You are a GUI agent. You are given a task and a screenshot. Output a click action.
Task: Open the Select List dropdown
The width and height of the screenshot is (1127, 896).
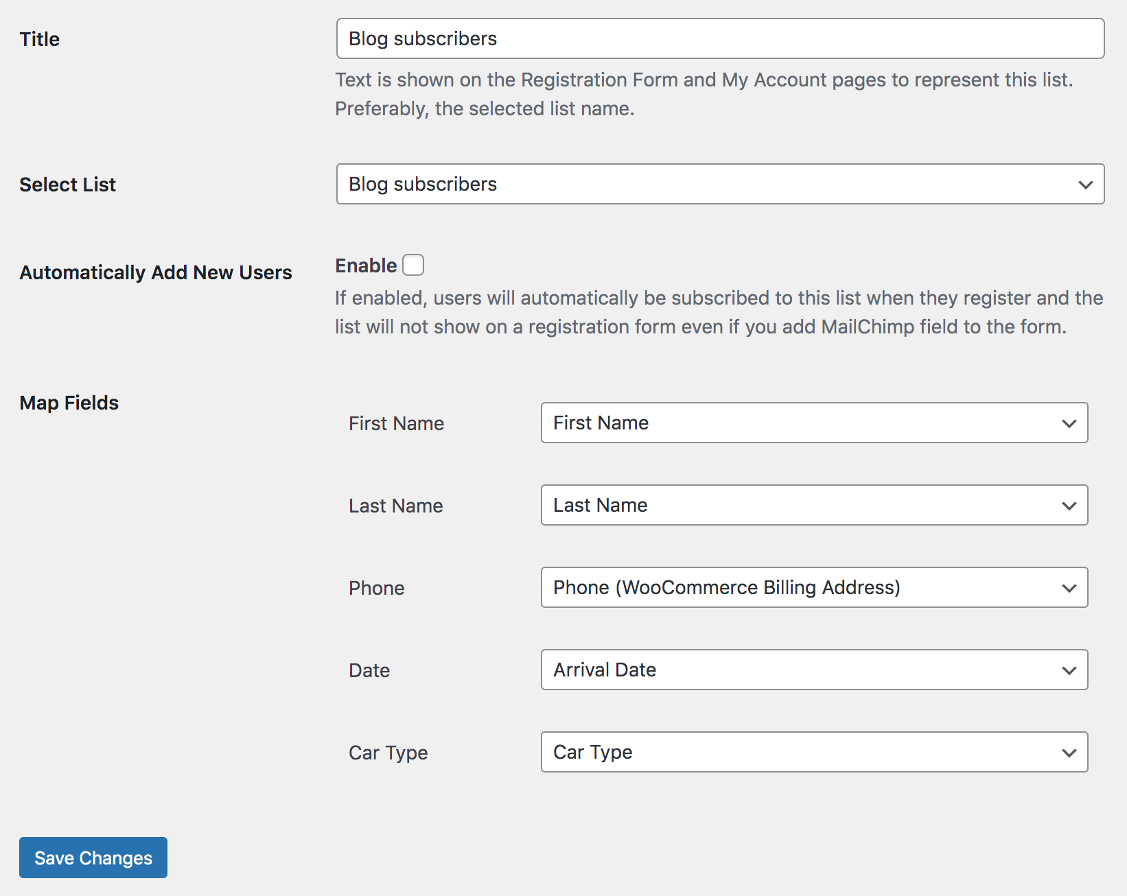pos(720,184)
